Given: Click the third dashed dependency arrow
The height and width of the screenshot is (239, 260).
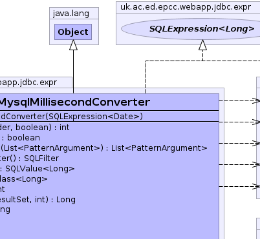Looking at the screenshot, I should point(239,143).
